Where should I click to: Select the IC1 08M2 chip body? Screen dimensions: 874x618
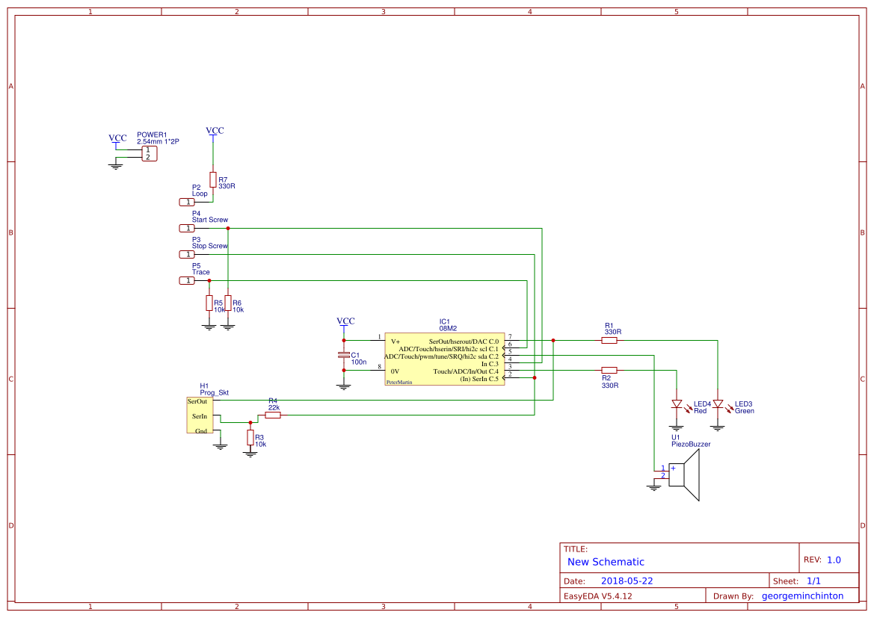click(445, 359)
